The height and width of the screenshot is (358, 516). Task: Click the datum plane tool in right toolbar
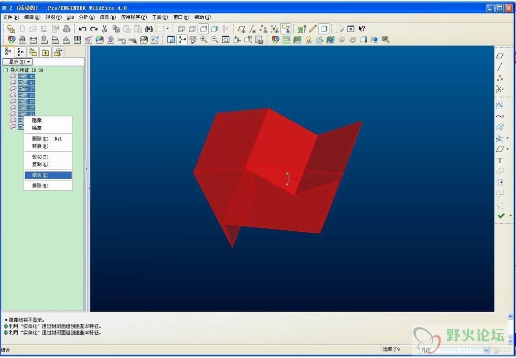pos(500,56)
